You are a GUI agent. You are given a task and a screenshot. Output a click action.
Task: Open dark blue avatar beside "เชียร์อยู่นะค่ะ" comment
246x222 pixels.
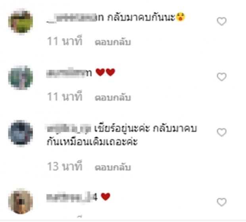click(x=21, y=133)
